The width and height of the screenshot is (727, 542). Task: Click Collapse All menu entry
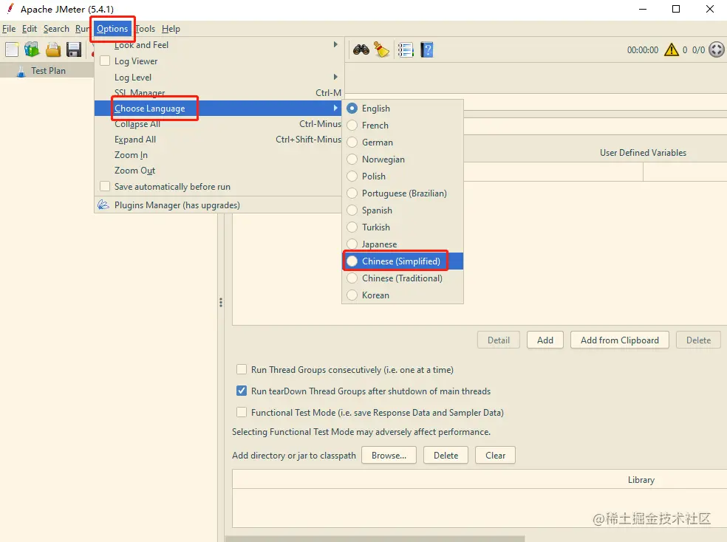coord(218,124)
